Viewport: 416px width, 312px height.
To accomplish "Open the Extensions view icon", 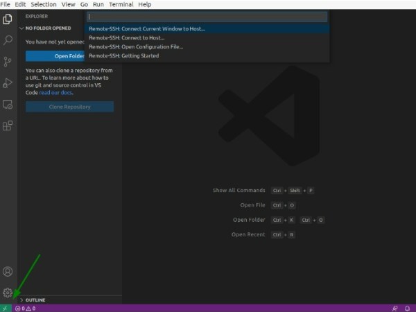I will coord(8,125).
